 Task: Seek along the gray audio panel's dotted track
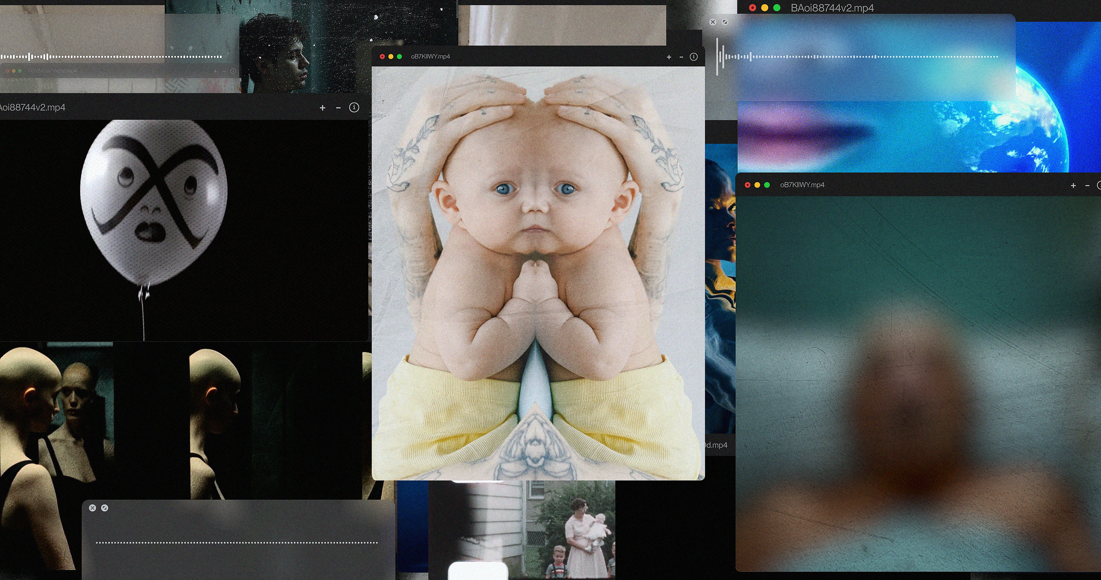point(237,543)
